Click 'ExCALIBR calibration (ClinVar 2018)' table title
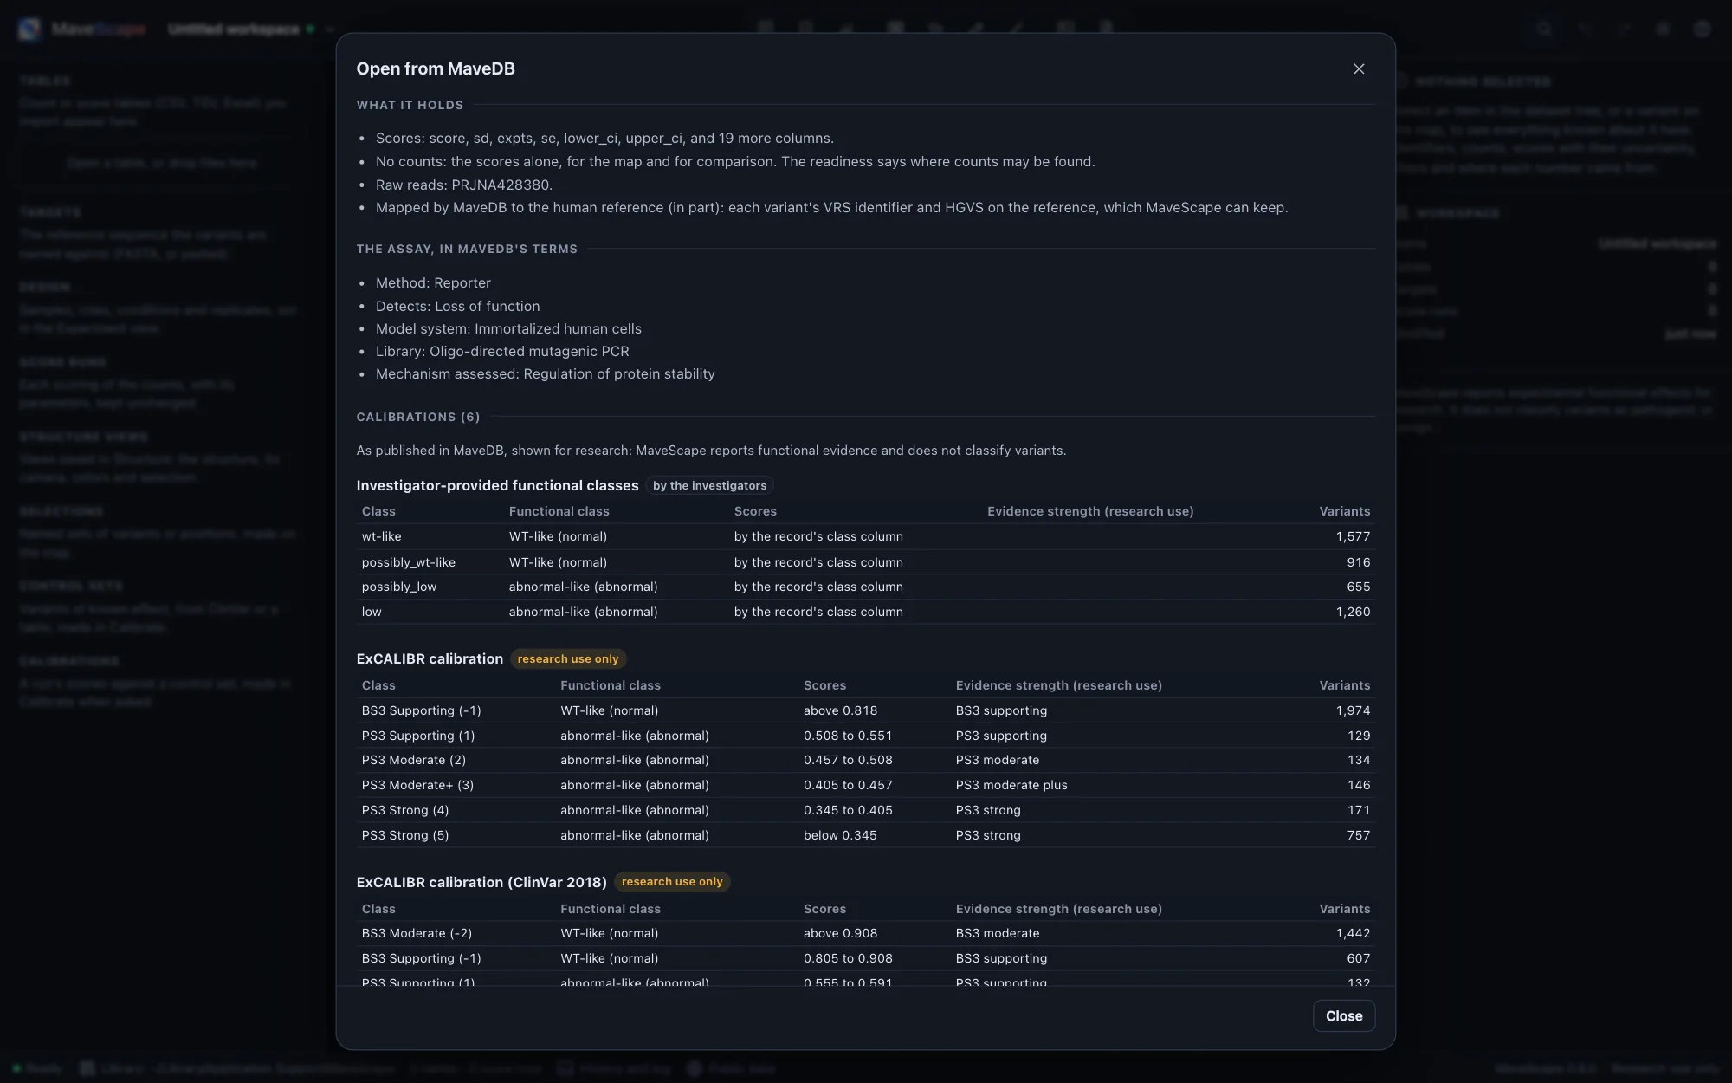 coord(481,882)
